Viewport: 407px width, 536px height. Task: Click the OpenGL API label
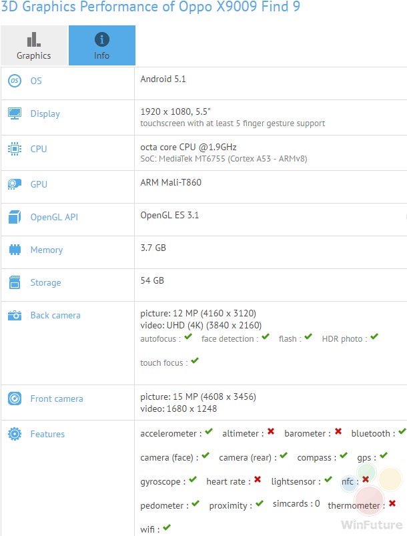54,217
